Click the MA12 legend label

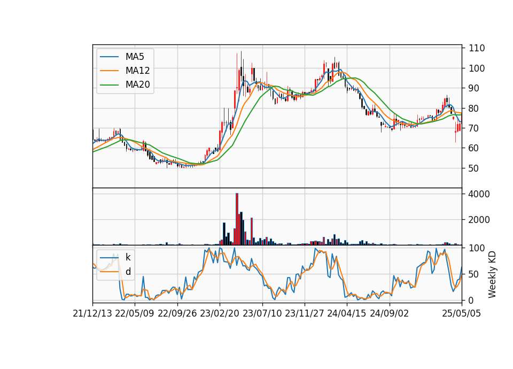coord(137,71)
